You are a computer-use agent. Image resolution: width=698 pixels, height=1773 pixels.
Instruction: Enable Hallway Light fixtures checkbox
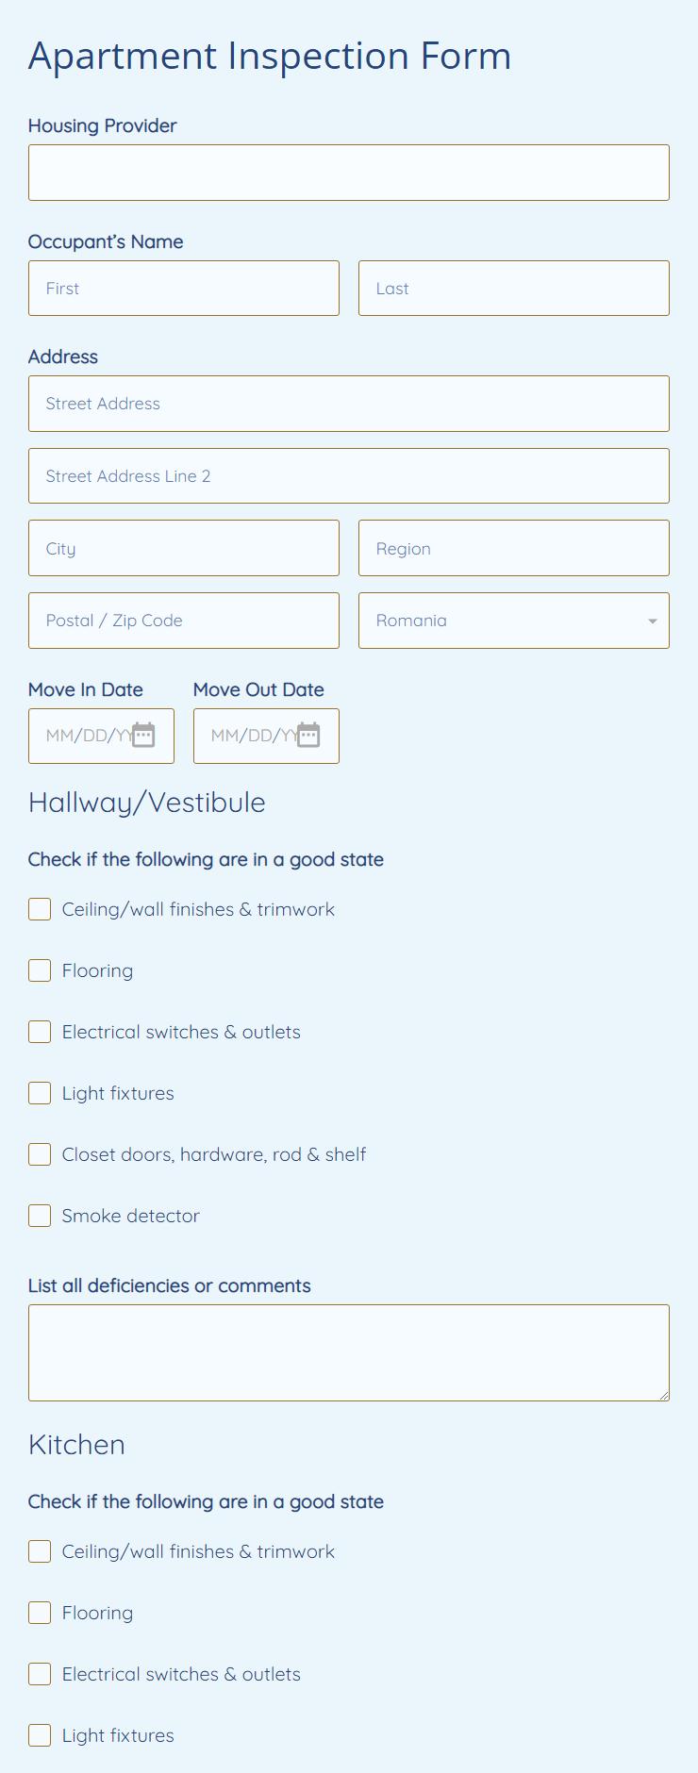(x=40, y=1093)
